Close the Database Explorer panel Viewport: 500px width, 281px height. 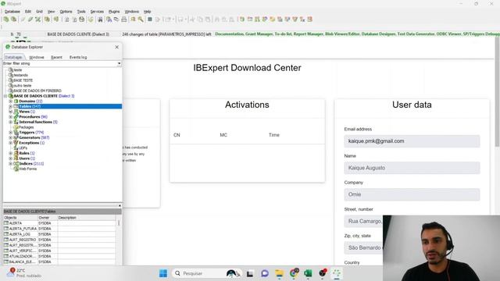click(x=116, y=47)
